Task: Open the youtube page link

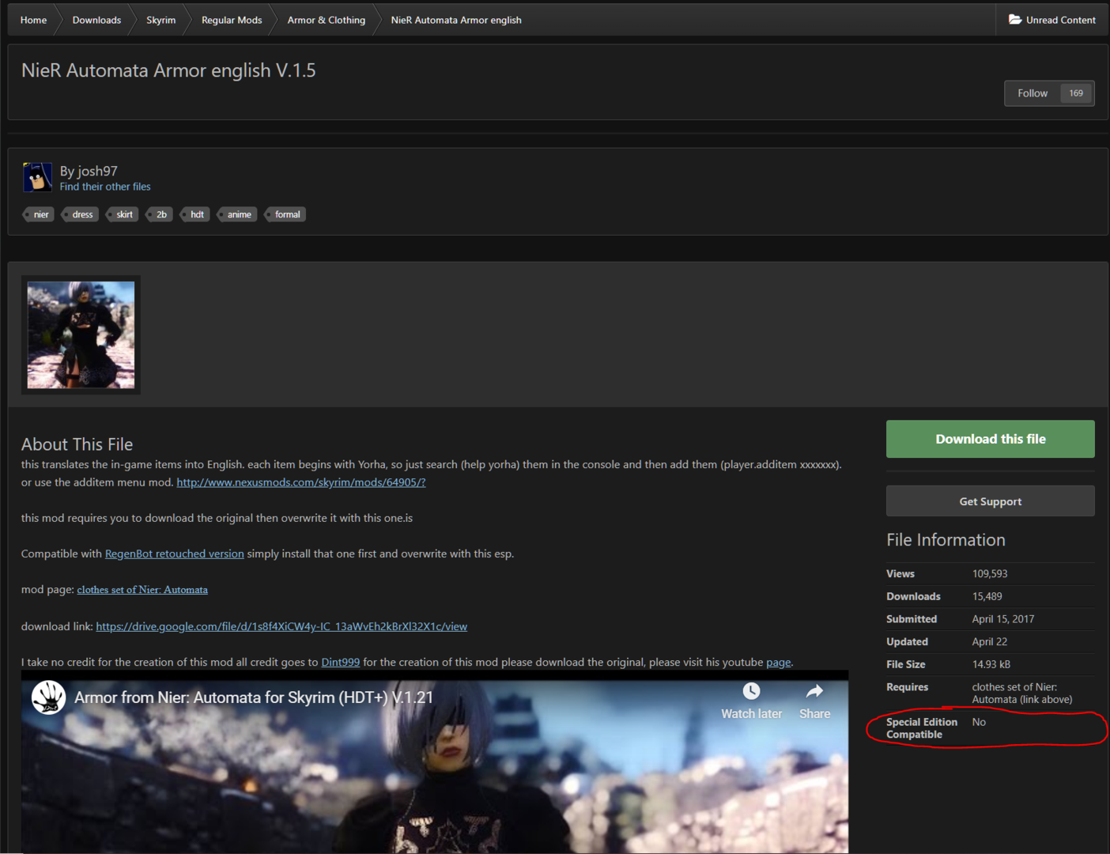Action: click(779, 663)
